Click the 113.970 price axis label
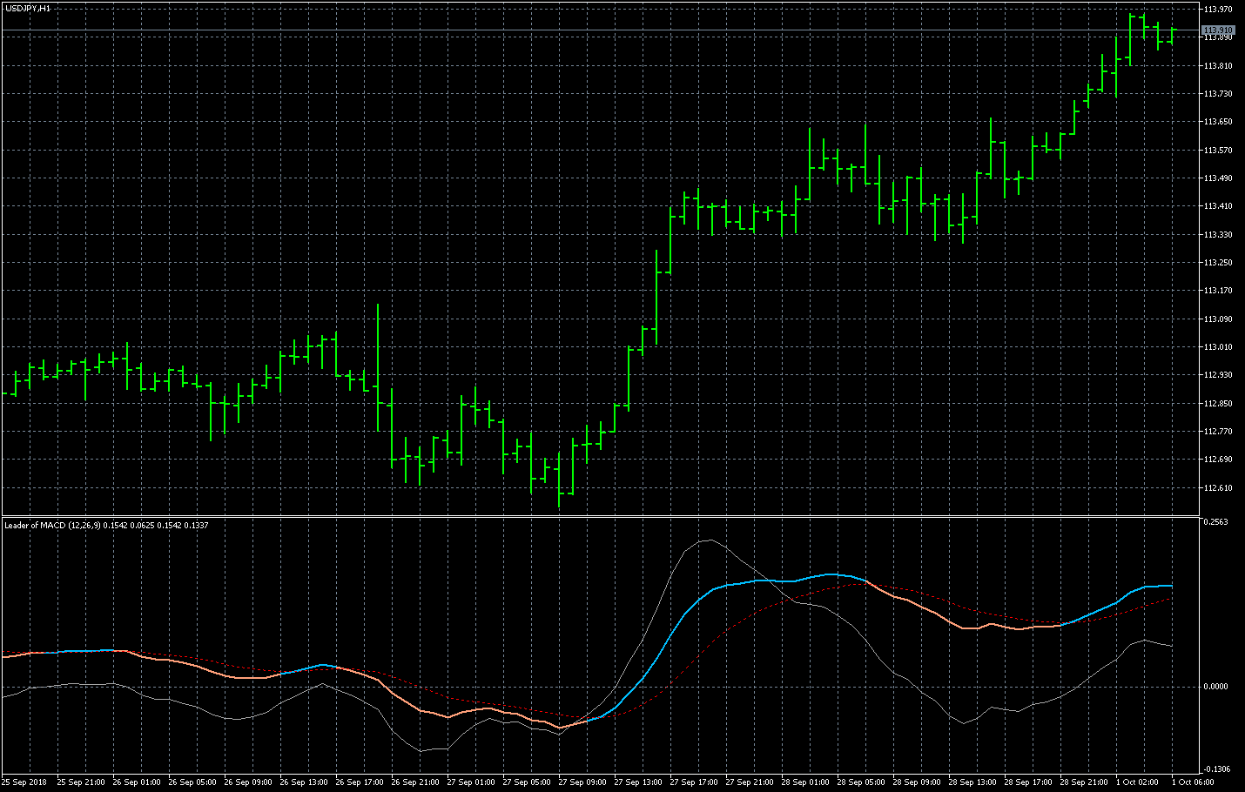Screen dimensions: 1245x792 1218,10
